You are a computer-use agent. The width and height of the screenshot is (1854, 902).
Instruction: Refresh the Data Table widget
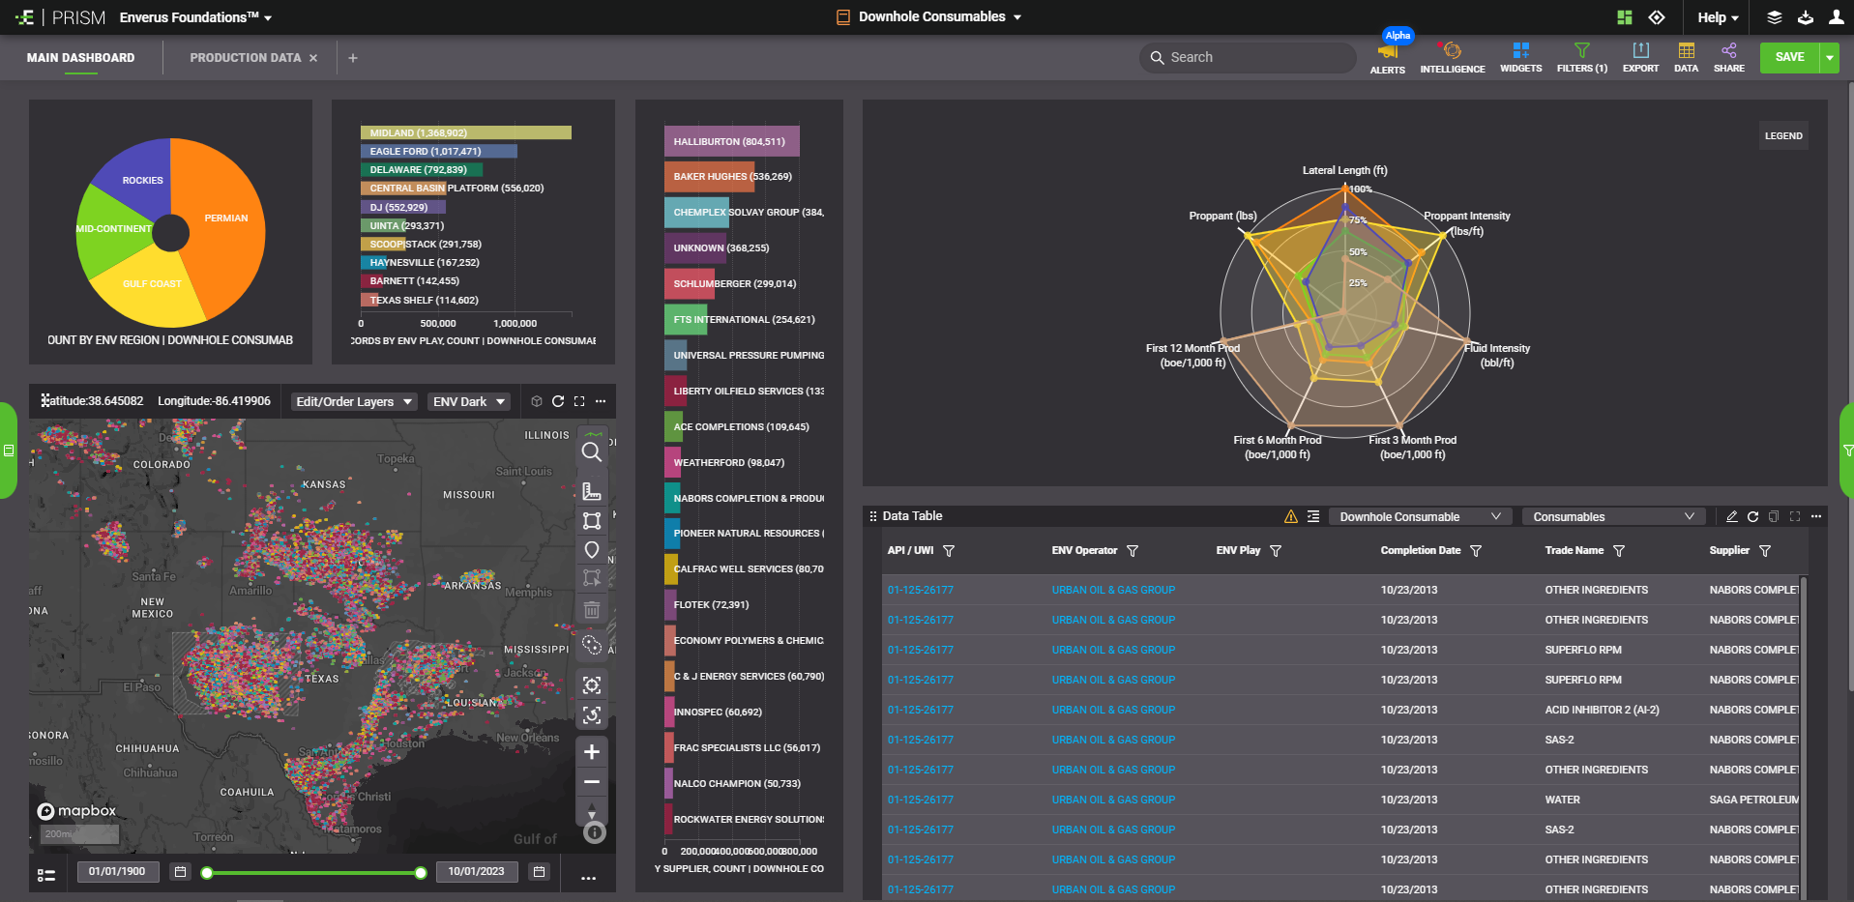[x=1752, y=516]
